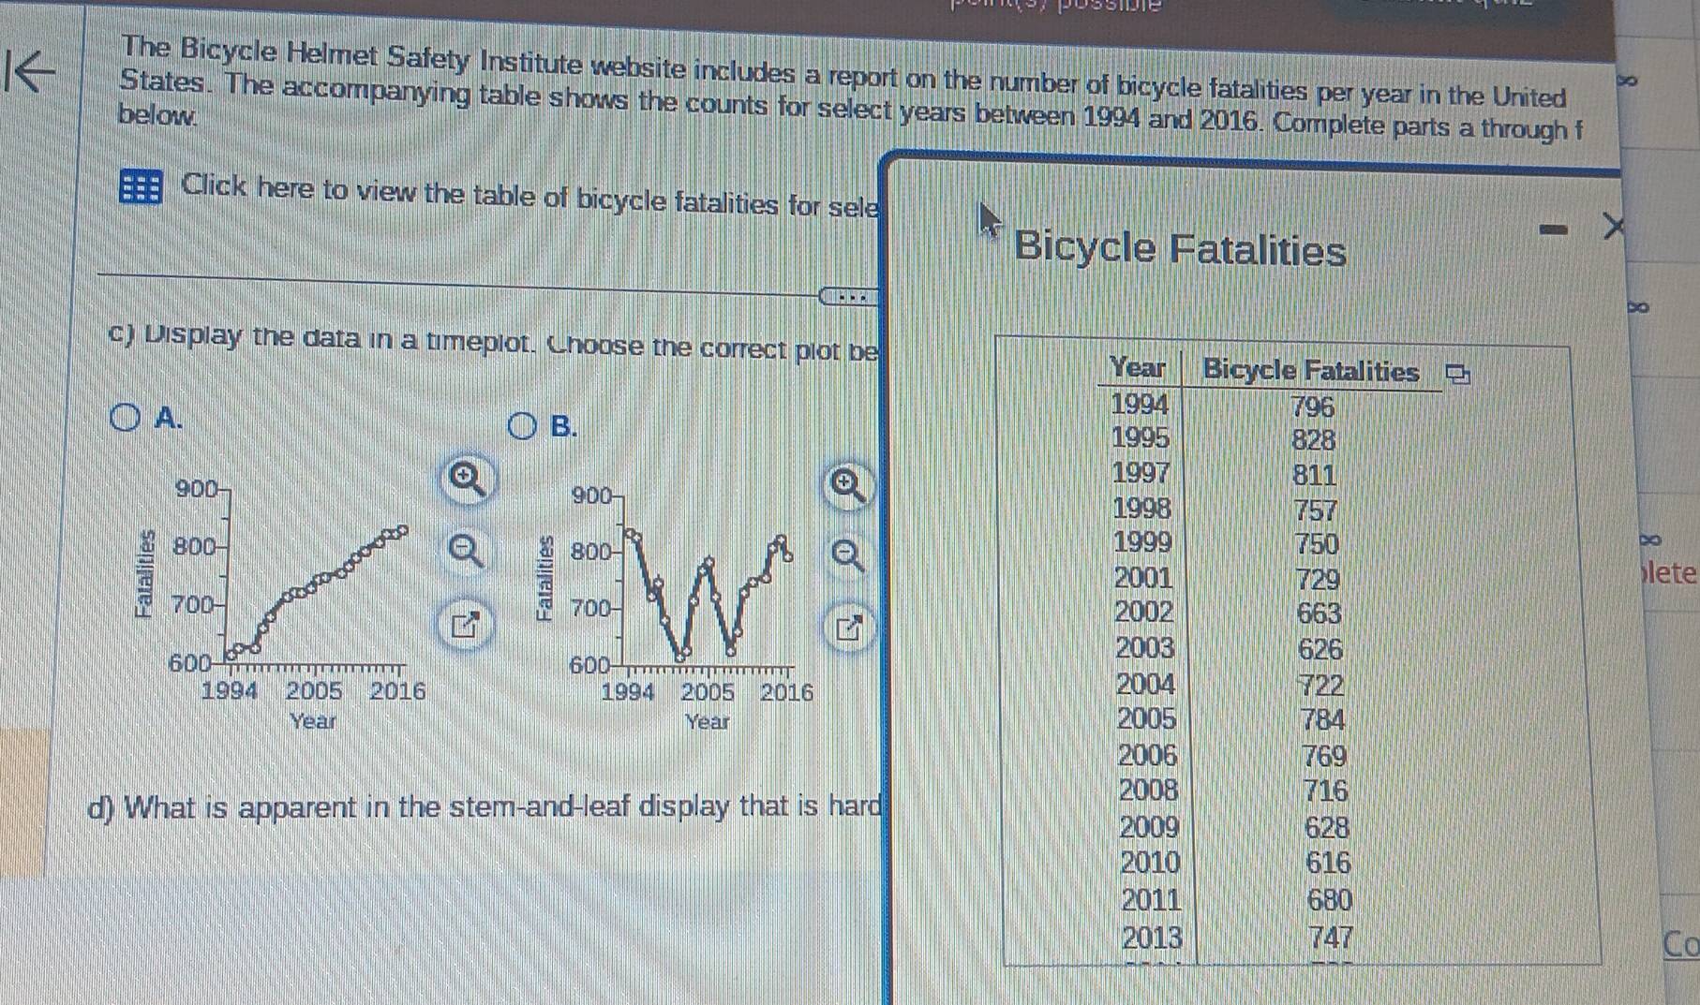This screenshot has width=1700, height=1005.
Task: Expand the divider ellipsis handle
Action: 850,298
